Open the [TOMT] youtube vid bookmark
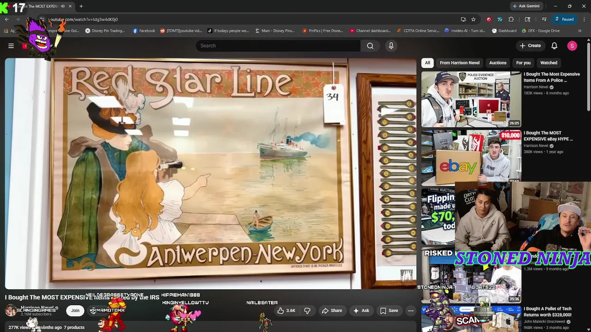The height and width of the screenshot is (332, 591). tap(181, 31)
